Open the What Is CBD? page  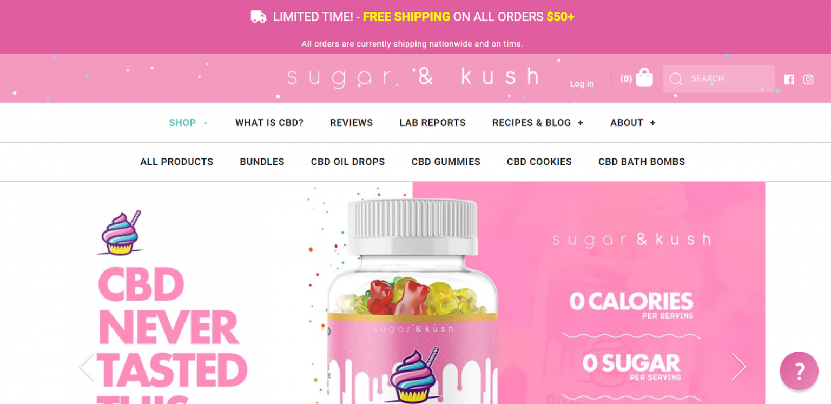click(269, 123)
